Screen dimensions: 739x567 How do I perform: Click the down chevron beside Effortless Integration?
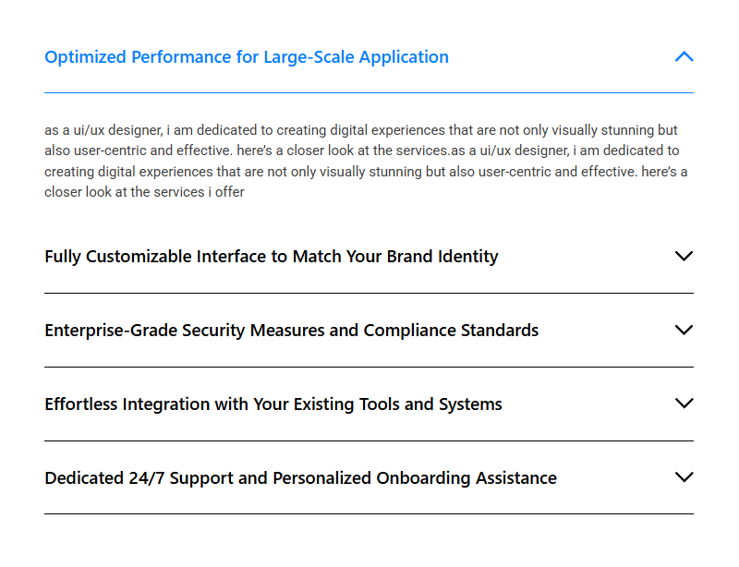click(x=684, y=404)
